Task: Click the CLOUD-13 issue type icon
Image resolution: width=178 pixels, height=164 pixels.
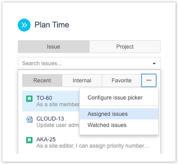Action: 29,119
